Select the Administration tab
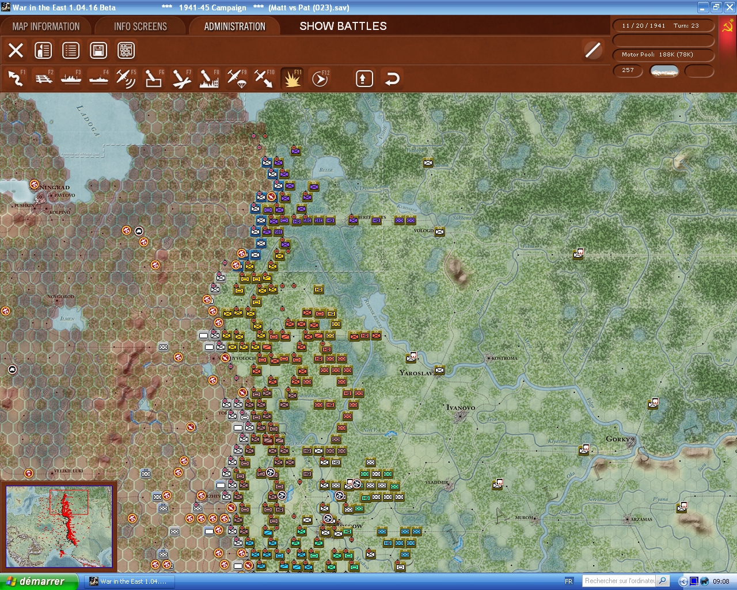Viewport: 737px width, 590px height. tap(234, 27)
